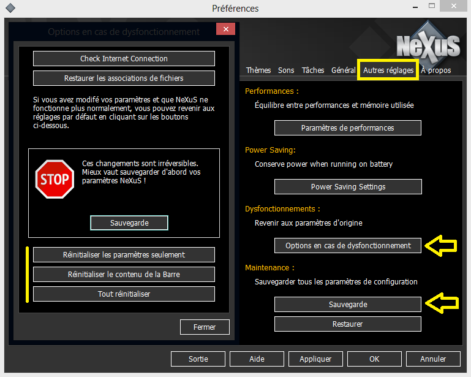Open help with the Aide button
This screenshot has width=471, height=377.
257,359
